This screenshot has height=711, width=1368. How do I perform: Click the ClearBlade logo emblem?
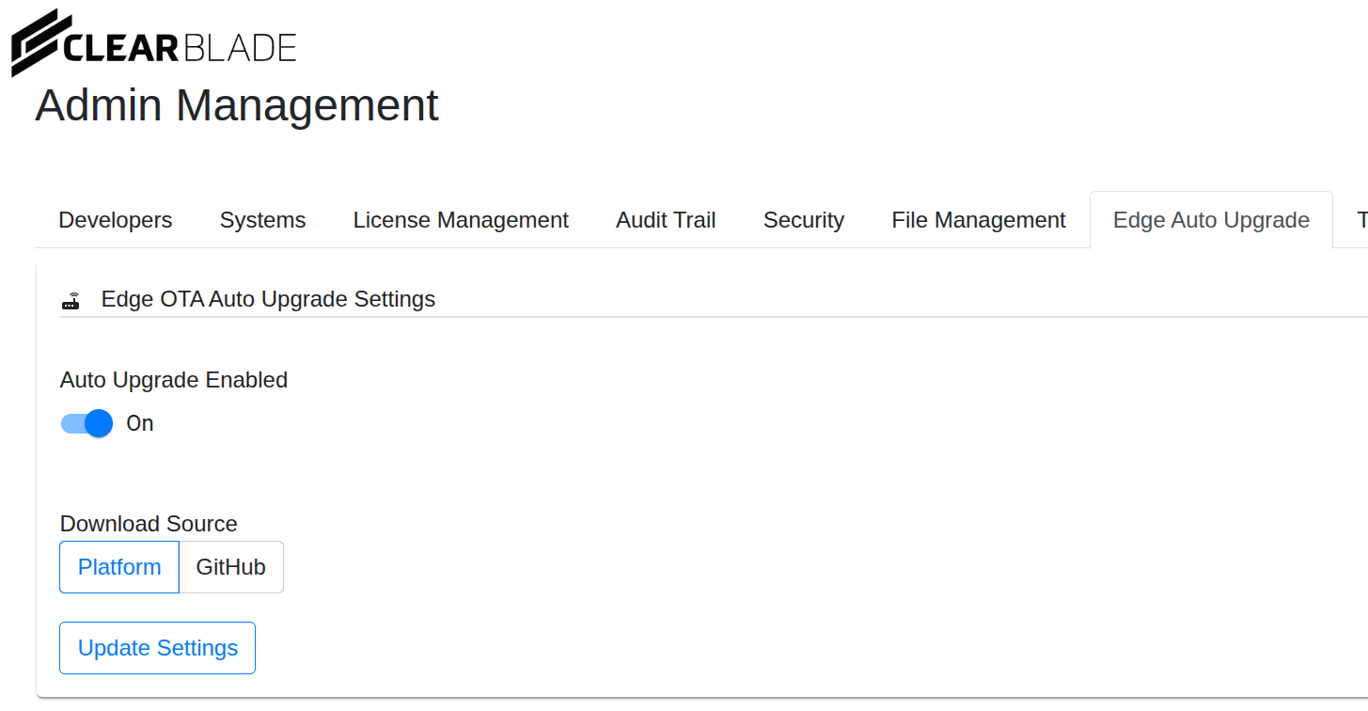pyautogui.click(x=36, y=43)
